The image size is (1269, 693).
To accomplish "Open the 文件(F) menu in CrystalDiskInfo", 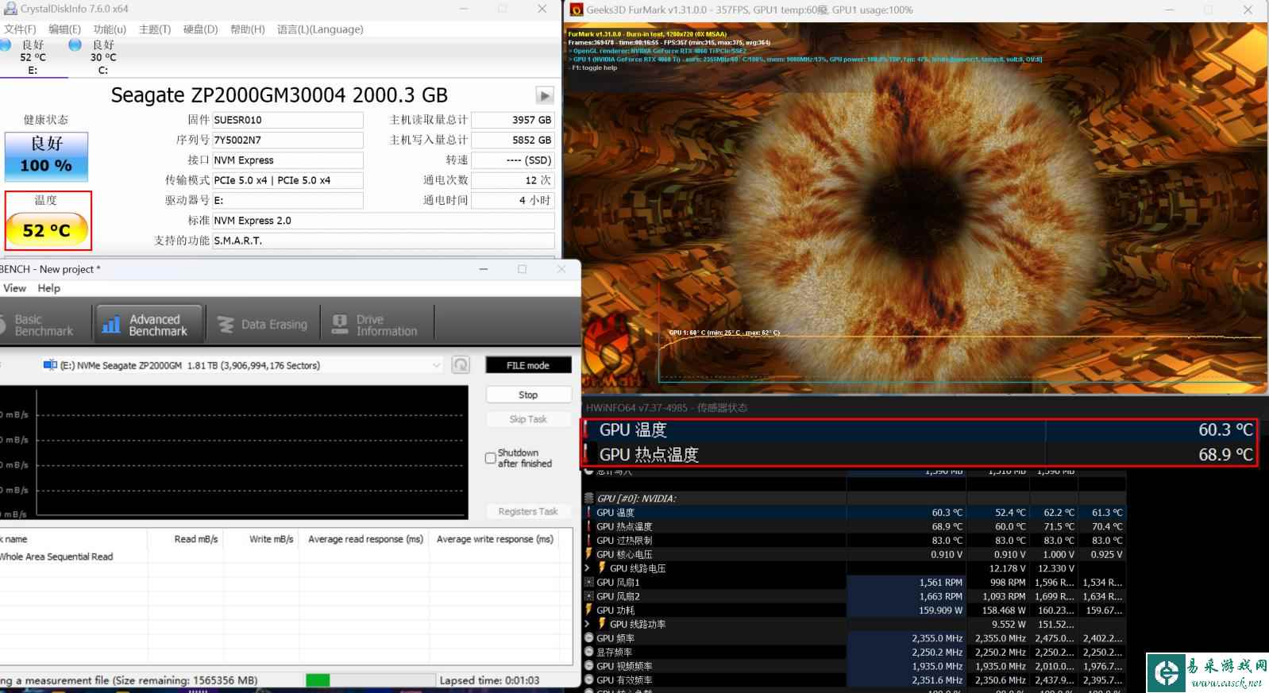I will point(21,29).
